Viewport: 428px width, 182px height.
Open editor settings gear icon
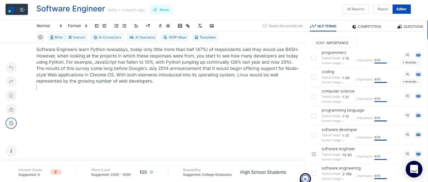click(x=40, y=37)
